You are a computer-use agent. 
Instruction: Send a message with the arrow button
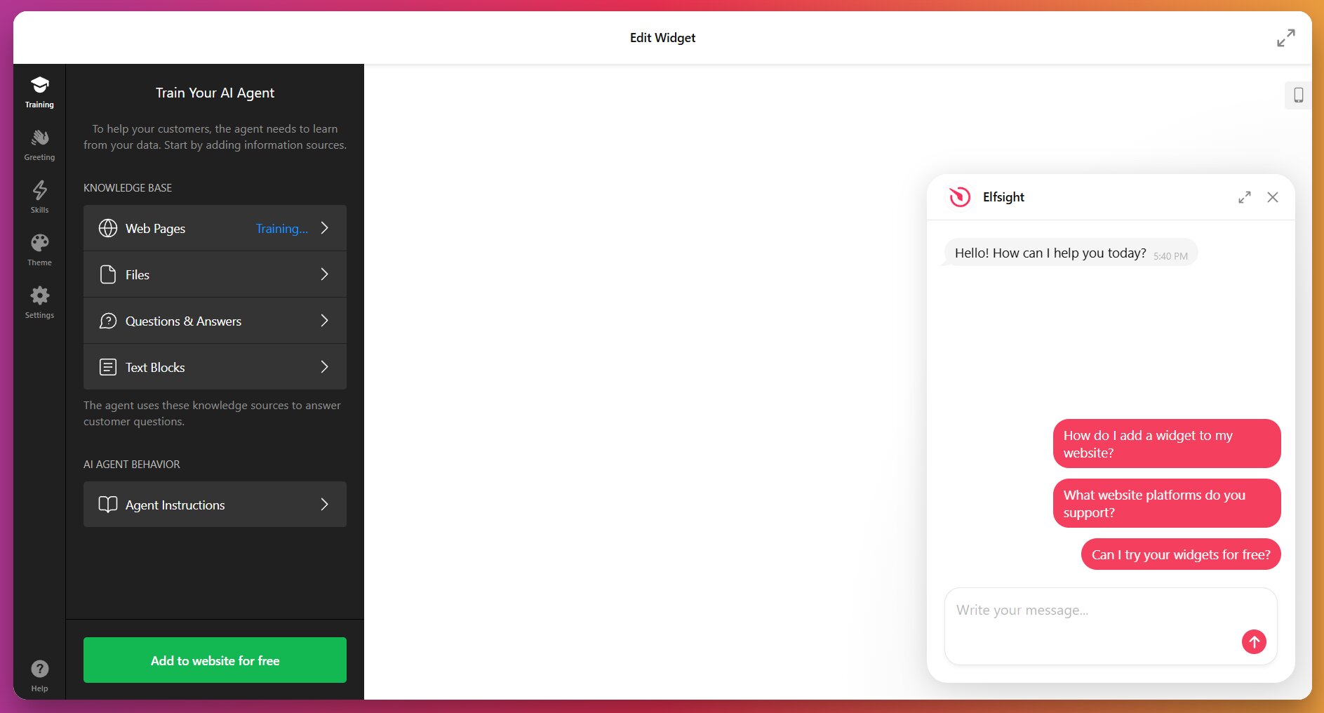(x=1254, y=641)
